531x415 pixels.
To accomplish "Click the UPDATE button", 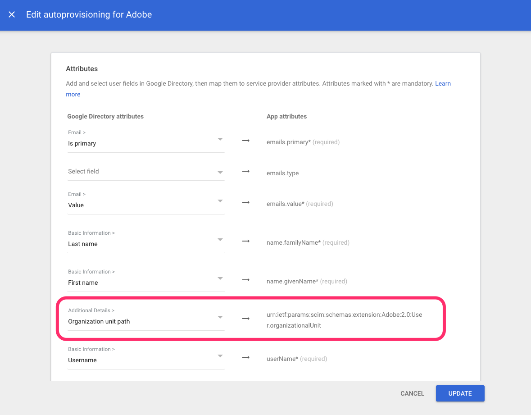I will (460, 393).
